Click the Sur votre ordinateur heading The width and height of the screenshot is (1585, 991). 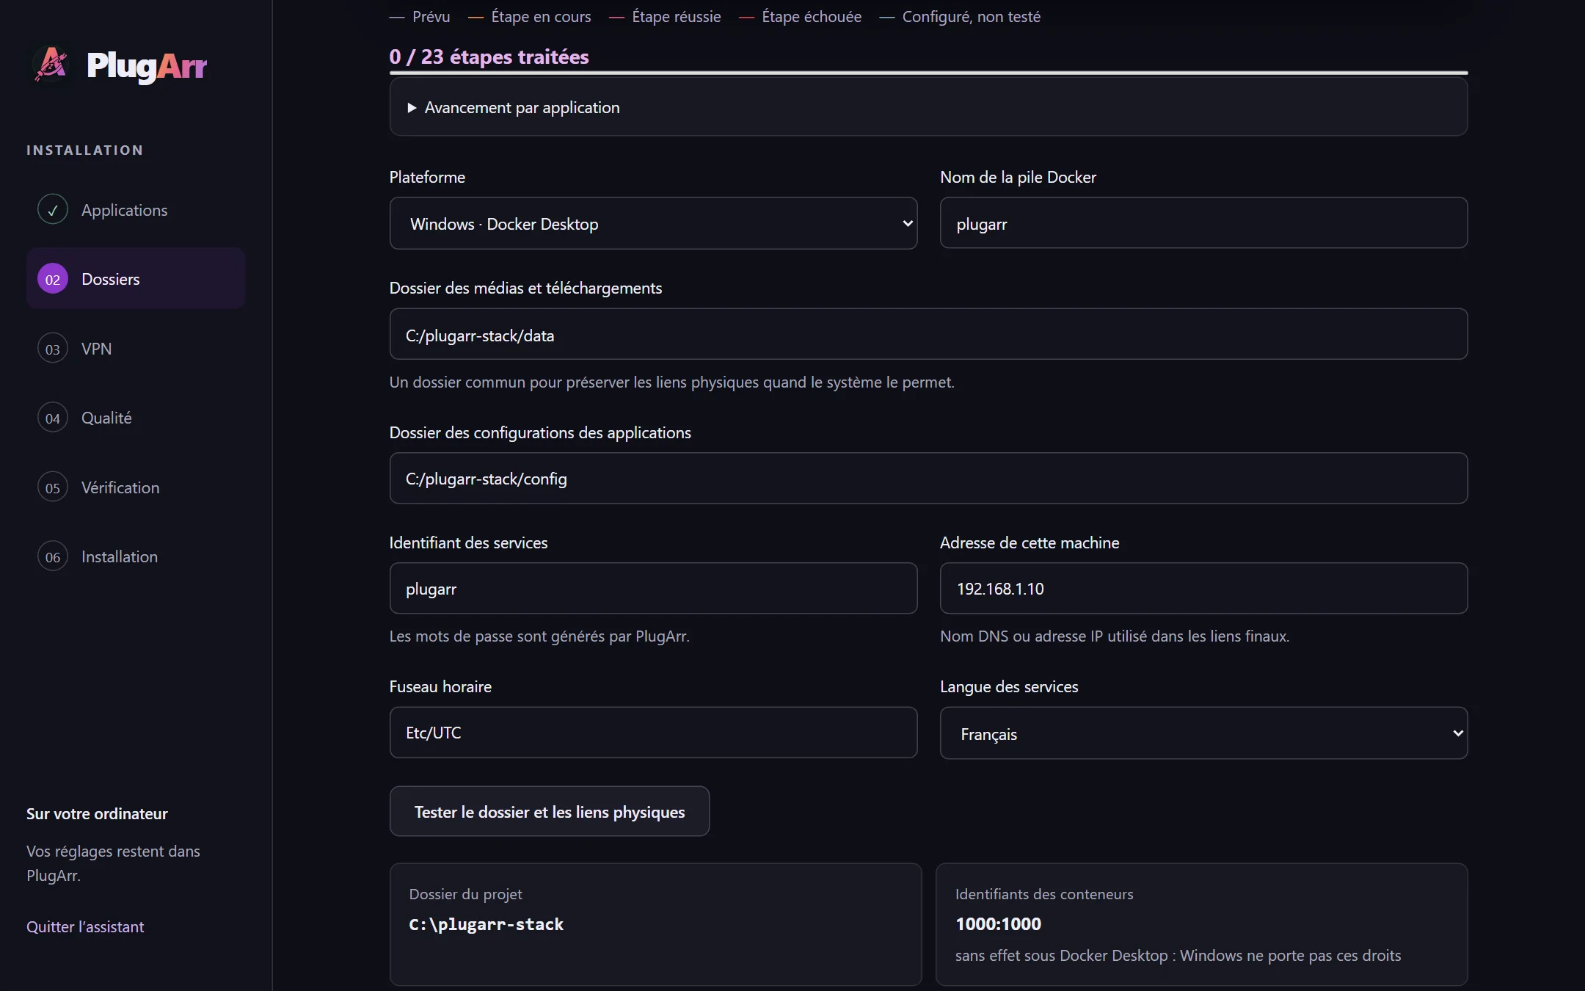97,813
